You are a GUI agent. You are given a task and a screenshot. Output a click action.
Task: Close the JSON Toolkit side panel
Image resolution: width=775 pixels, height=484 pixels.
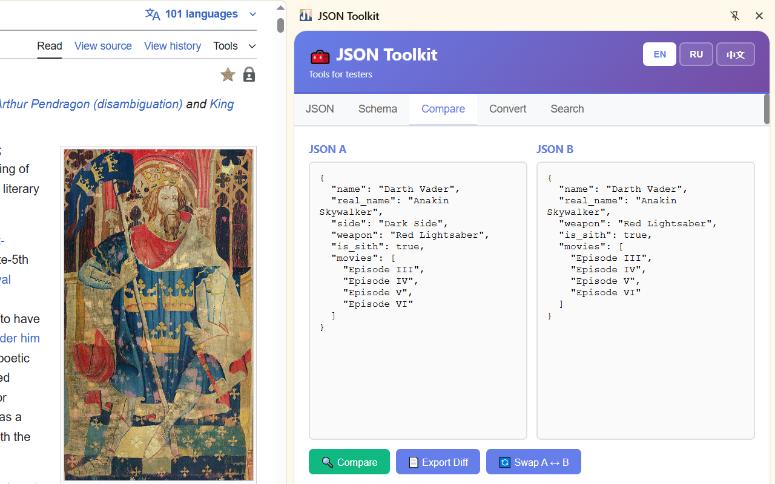click(759, 16)
